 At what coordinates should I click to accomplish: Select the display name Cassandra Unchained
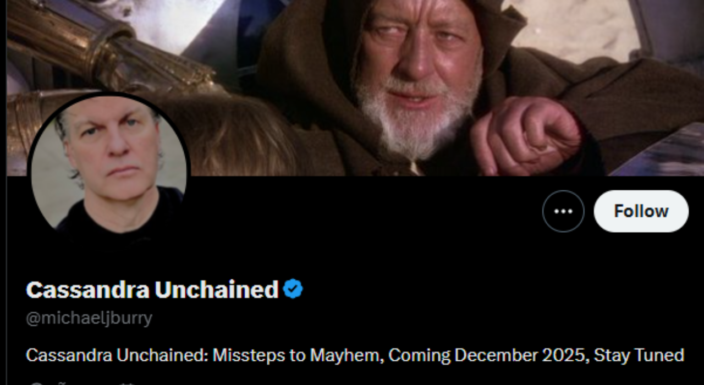tap(152, 289)
